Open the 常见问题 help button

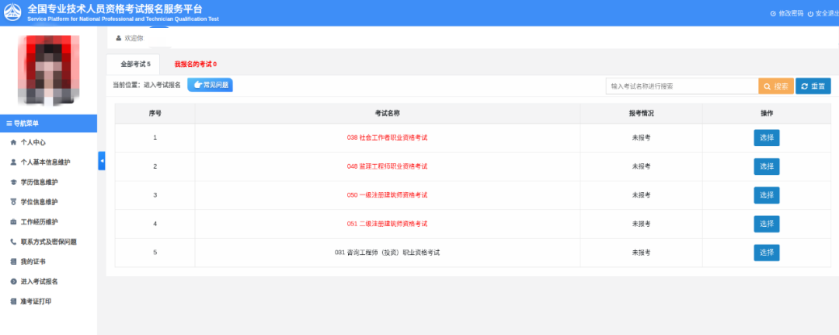tap(210, 85)
